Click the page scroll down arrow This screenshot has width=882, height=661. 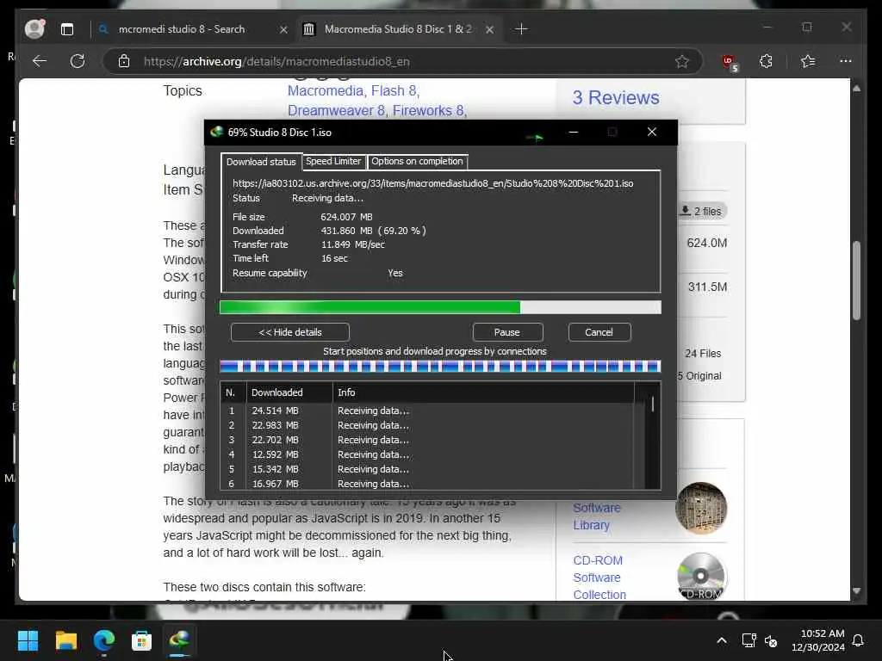pos(856,590)
